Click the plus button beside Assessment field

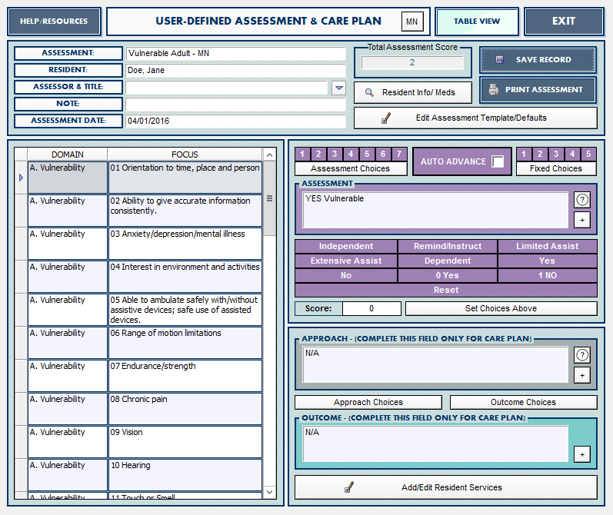[x=582, y=221]
